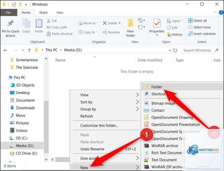Pin folder to Quick access
Screen dimensions: 224x171
pos(10,28)
